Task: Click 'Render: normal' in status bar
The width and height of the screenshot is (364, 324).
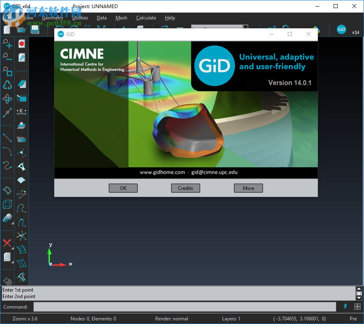Action: point(171,318)
